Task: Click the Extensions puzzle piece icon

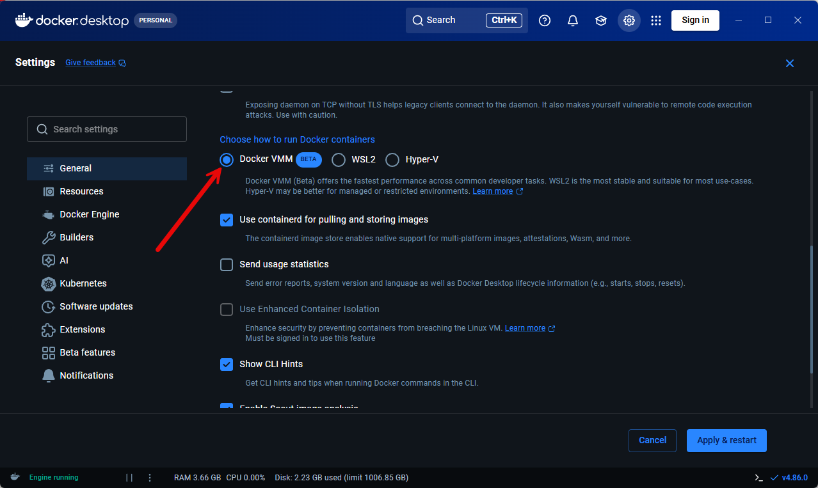Action: click(49, 329)
